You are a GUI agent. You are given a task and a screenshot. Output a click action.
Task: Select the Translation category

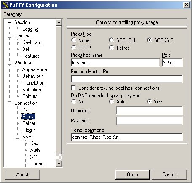pos(34,83)
